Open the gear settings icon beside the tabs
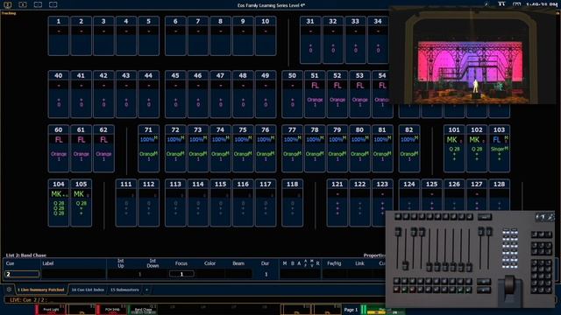 click(9, 290)
